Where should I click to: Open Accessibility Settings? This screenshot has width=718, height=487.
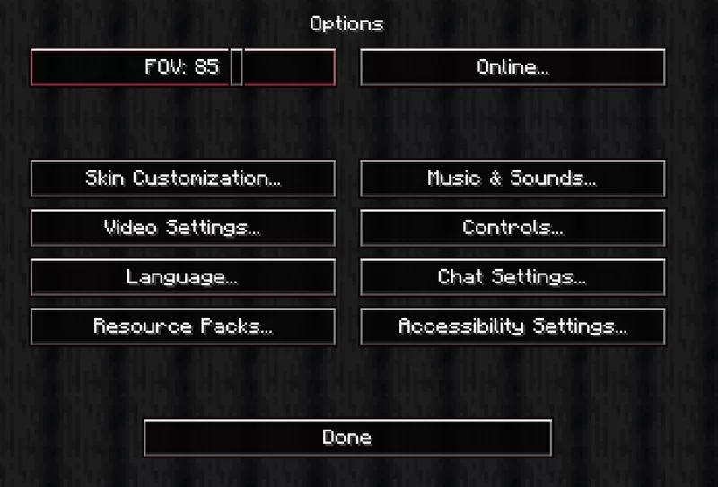[x=512, y=326]
